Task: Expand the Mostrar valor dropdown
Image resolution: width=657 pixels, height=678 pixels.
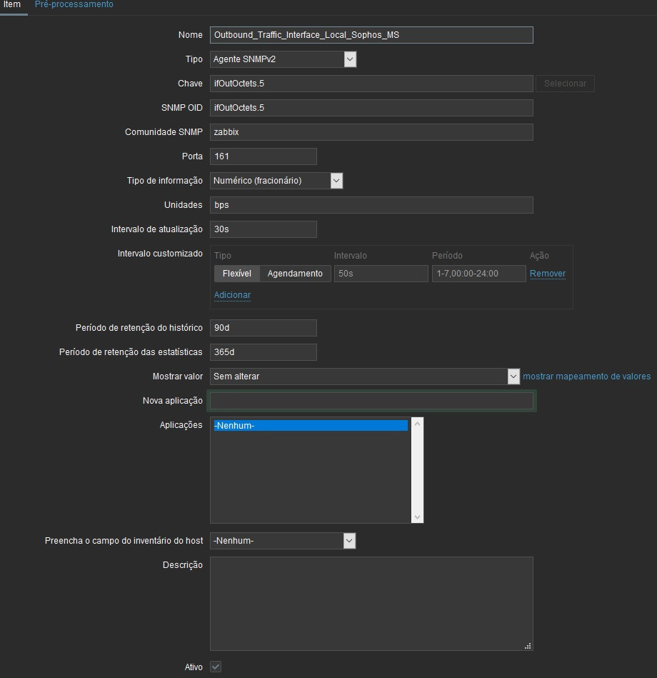Action: 513,377
